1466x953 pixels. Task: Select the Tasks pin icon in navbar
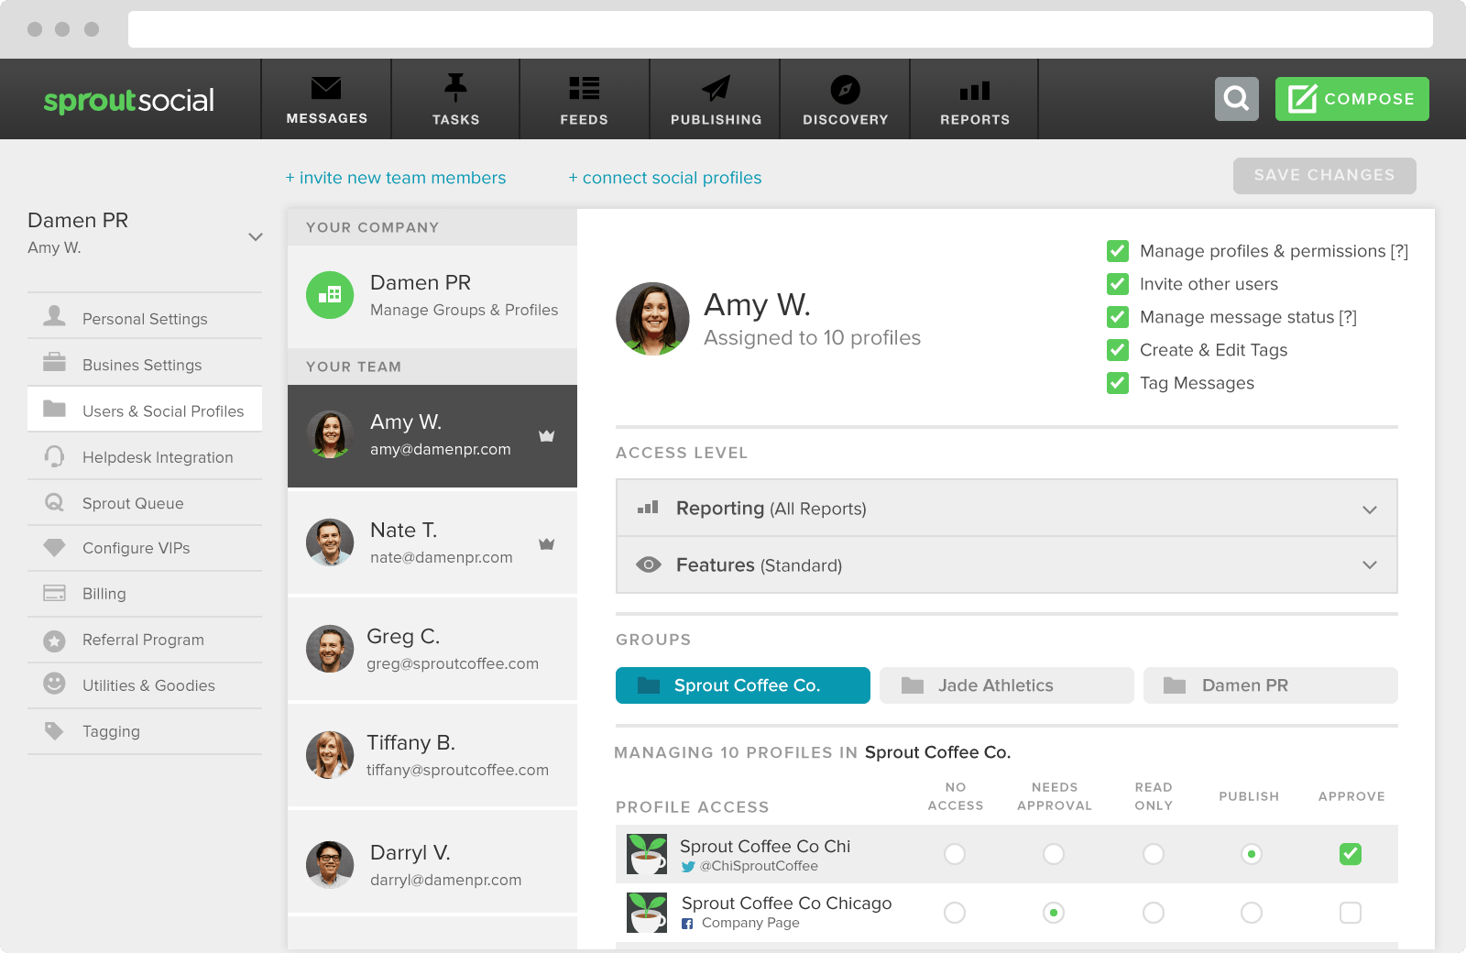point(455,86)
